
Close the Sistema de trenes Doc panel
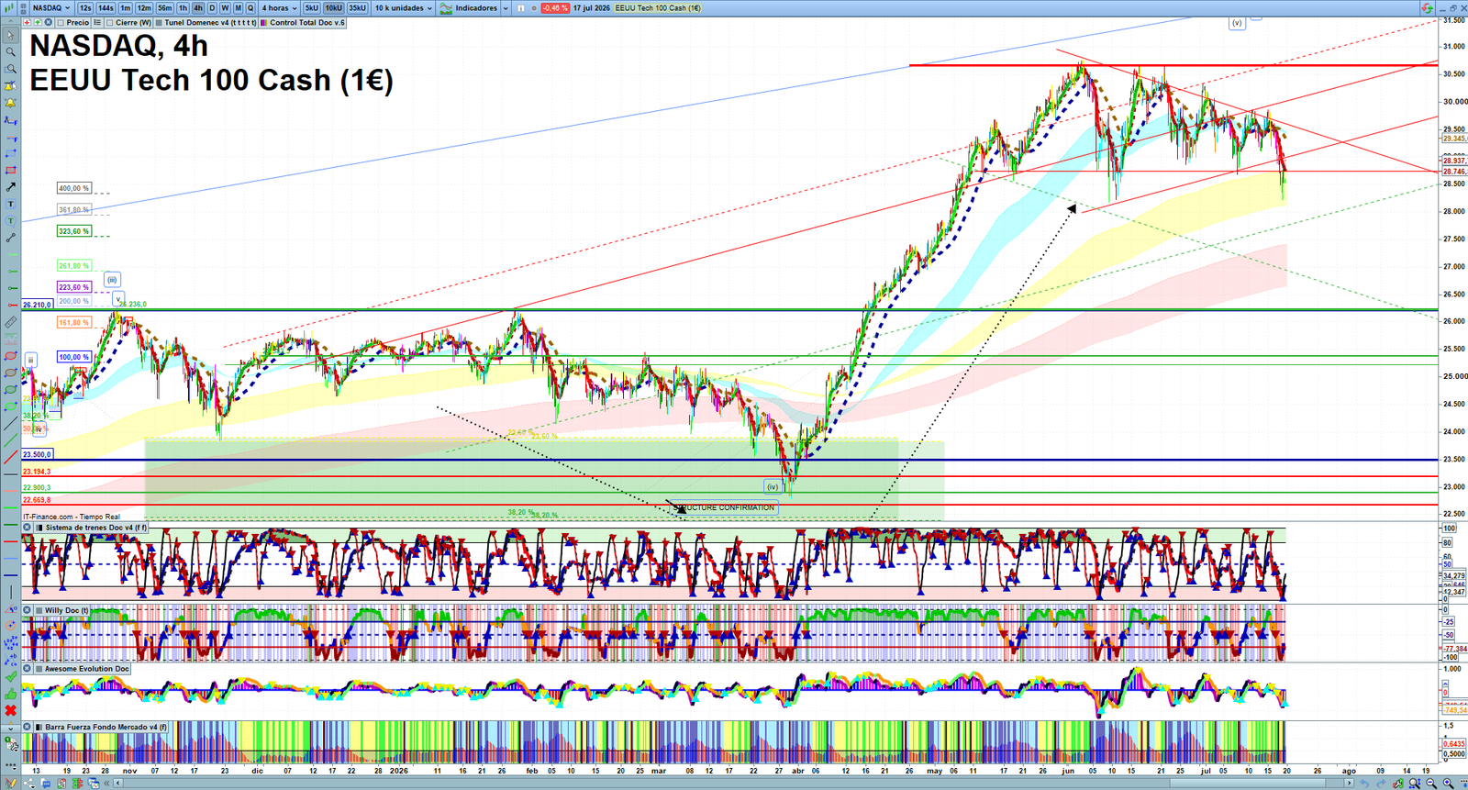pyautogui.click(x=28, y=528)
